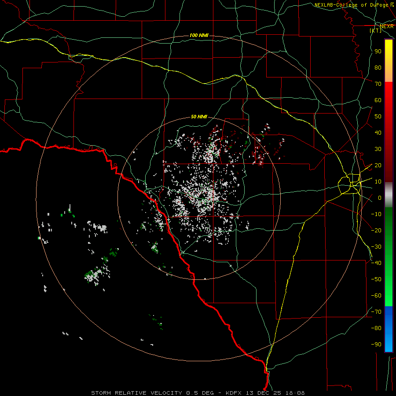Click the gray zero-velocity segment of color bar
Screen dimensions: 396x396
click(x=389, y=195)
